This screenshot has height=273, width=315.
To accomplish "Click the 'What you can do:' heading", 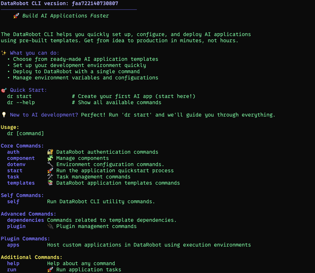I will (x=34, y=53).
